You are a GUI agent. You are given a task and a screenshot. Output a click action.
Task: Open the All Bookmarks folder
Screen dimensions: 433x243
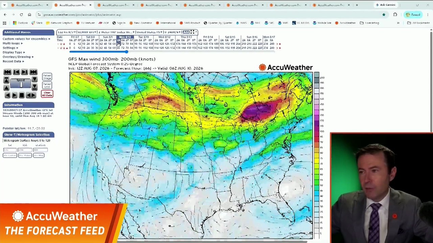[x=418, y=23]
